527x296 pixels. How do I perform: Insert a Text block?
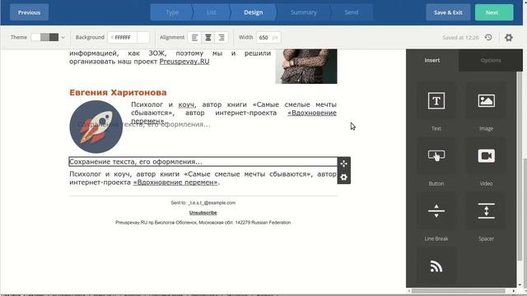pyautogui.click(x=436, y=100)
